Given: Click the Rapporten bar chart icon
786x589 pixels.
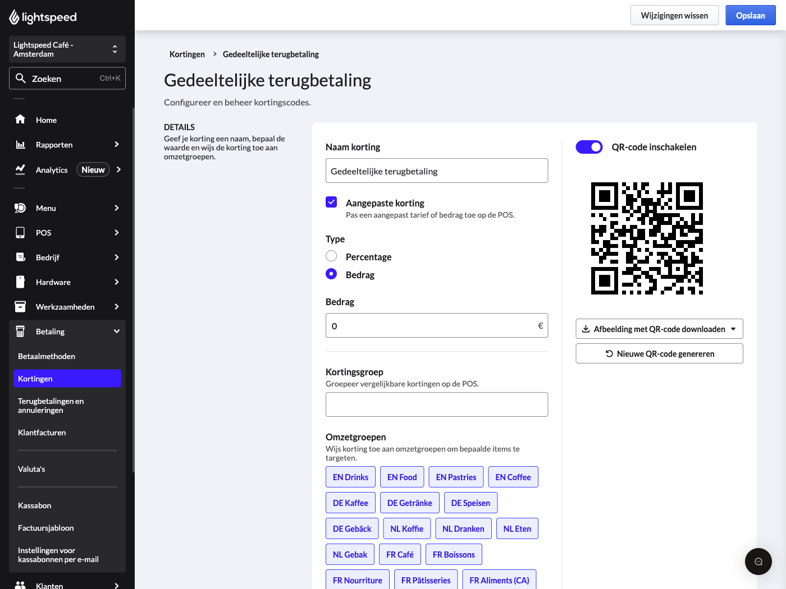Looking at the screenshot, I should point(20,144).
